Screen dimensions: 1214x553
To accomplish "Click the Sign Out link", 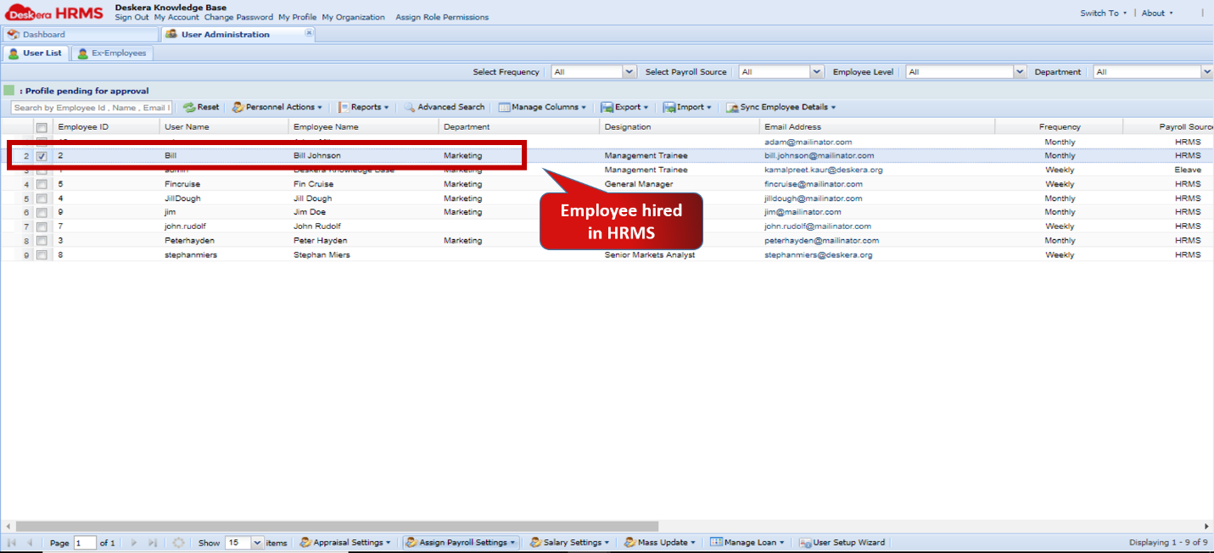I will click(x=131, y=17).
